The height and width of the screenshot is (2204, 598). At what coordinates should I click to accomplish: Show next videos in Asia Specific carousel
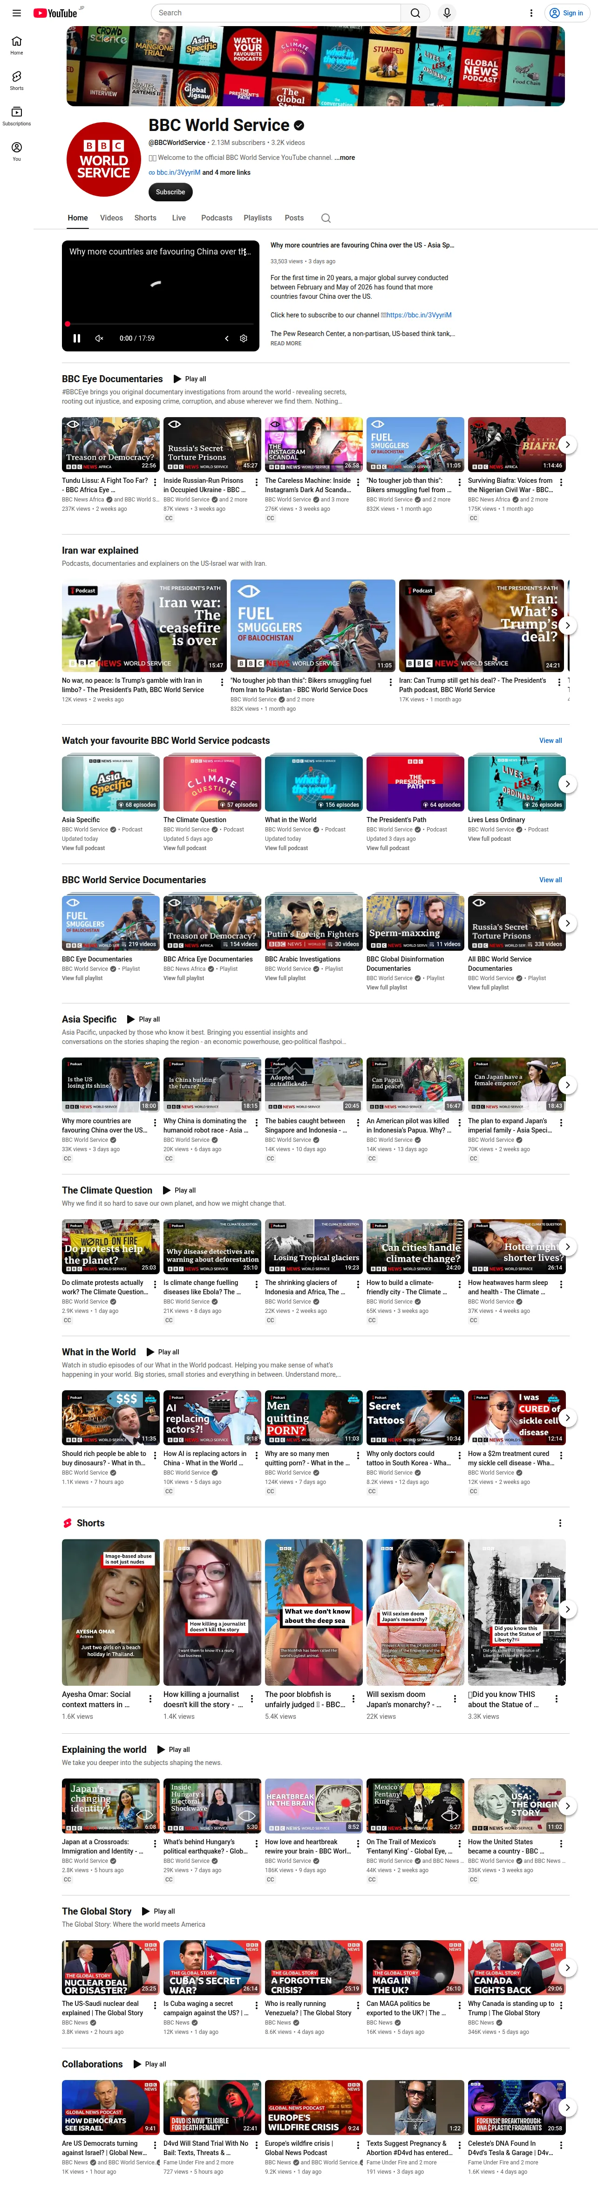tap(567, 1085)
